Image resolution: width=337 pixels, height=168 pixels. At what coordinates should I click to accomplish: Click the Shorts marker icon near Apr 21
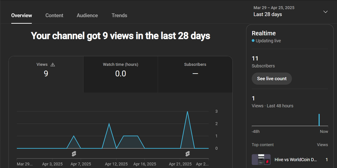pyautogui.click(x=187, y=154)
